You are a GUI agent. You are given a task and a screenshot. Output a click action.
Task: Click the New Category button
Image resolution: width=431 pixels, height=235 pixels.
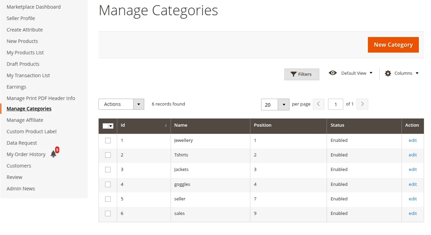pyautogui.click(x=393, y=45)
